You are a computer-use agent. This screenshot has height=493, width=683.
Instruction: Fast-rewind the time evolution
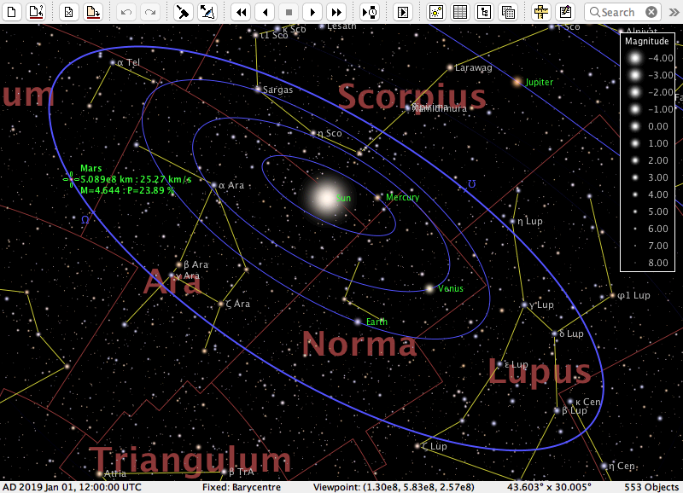click(242, 11)
